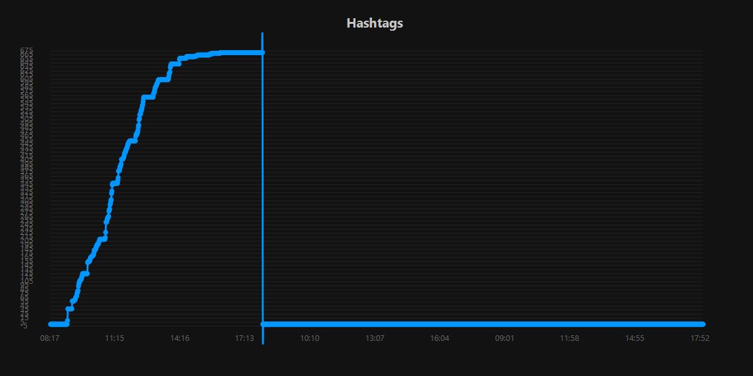The width and height of the screenshot is (753, 376).
Task: Select the 11:58 x-axis time label
Action: coord(569,338)
